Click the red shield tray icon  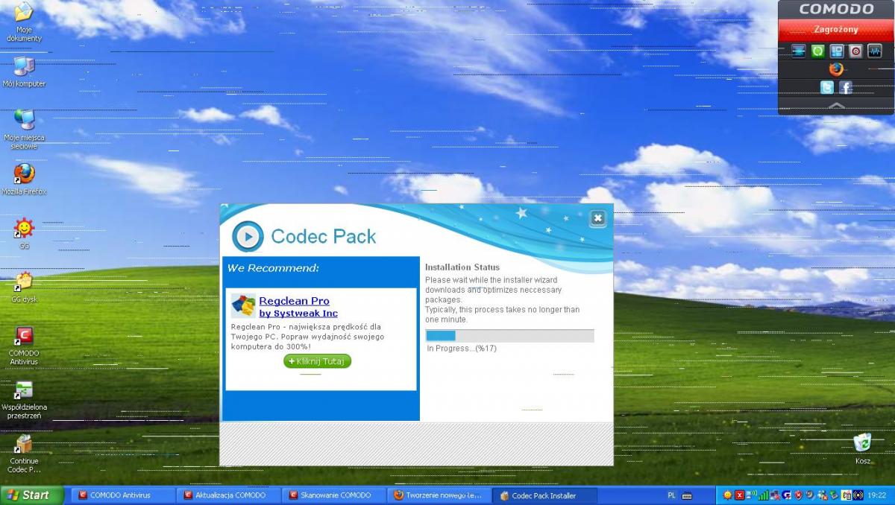(798, 495)
